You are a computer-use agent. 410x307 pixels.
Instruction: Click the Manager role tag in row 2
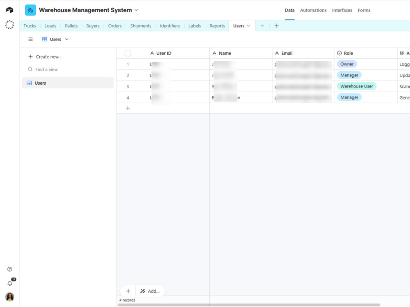349,75
